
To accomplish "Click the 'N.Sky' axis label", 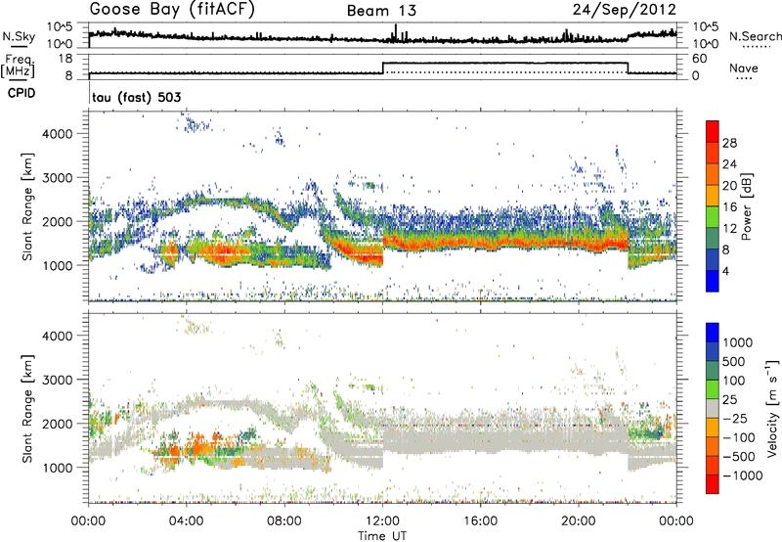I will coord(19,36).
